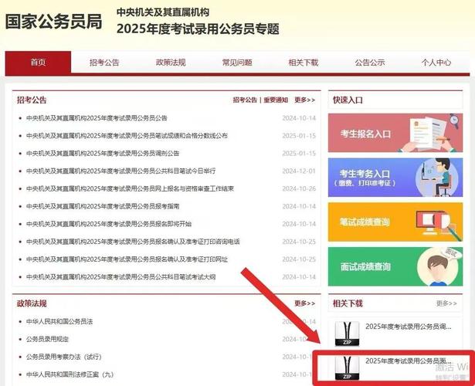Viewport: 475px width, 386px height.
Task: Open the 公告公示 tab
Action: click(370, 63)
